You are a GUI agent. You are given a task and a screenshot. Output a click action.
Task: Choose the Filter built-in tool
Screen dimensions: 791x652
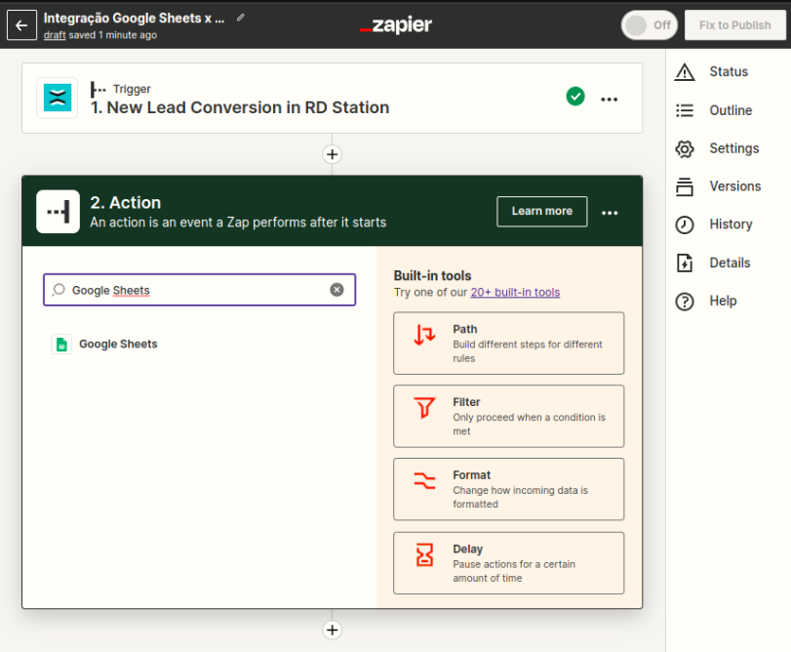click(x=508, y=417)
